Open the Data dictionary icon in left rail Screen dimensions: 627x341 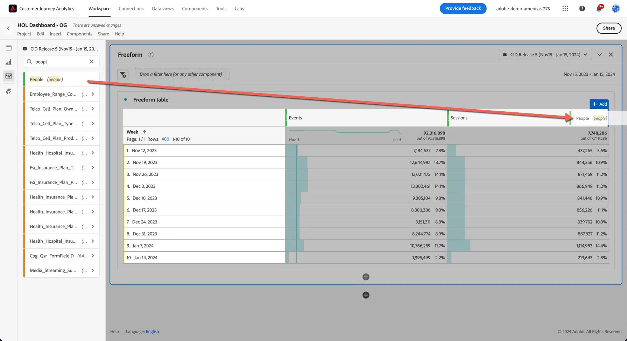[x=9, y=91]
